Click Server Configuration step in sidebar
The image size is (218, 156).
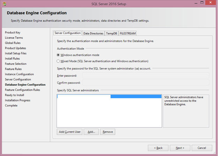[x=18, y=79]
